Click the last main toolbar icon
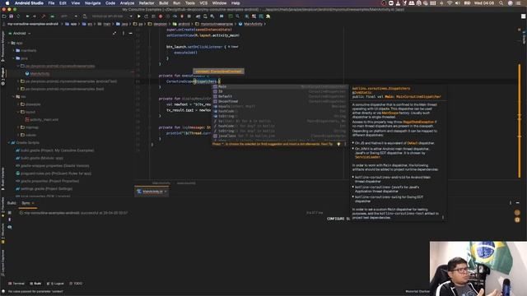This screenshot has height=296, width=527. click(268, 16)
